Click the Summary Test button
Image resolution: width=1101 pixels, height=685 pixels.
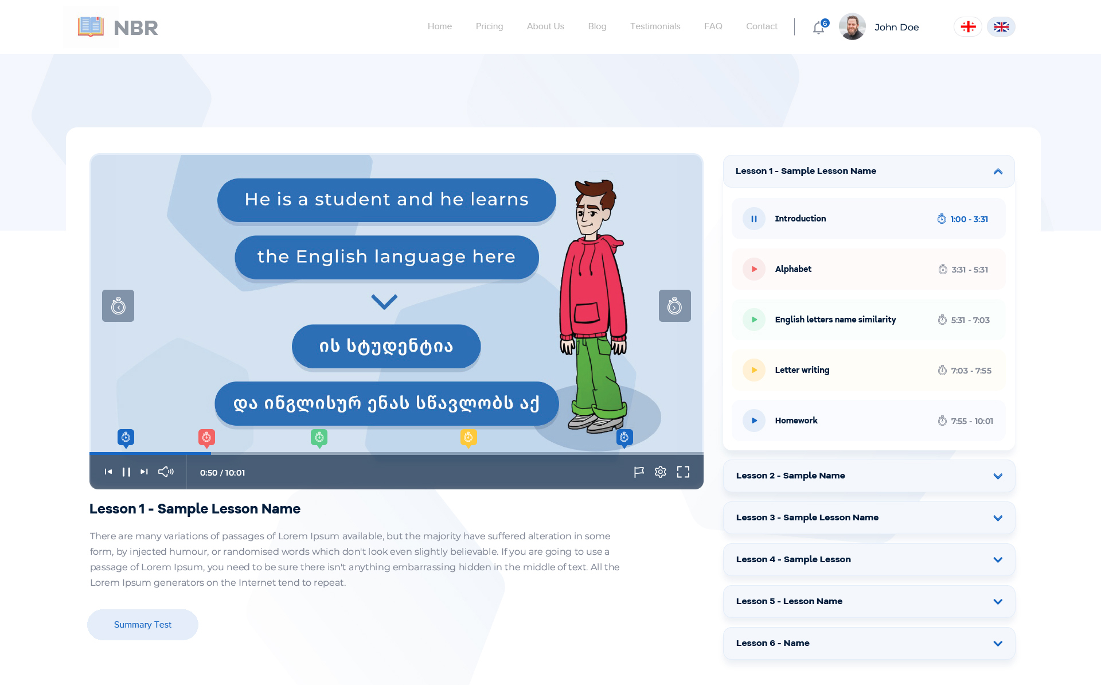pyautogui.click(x=142, y=624)
